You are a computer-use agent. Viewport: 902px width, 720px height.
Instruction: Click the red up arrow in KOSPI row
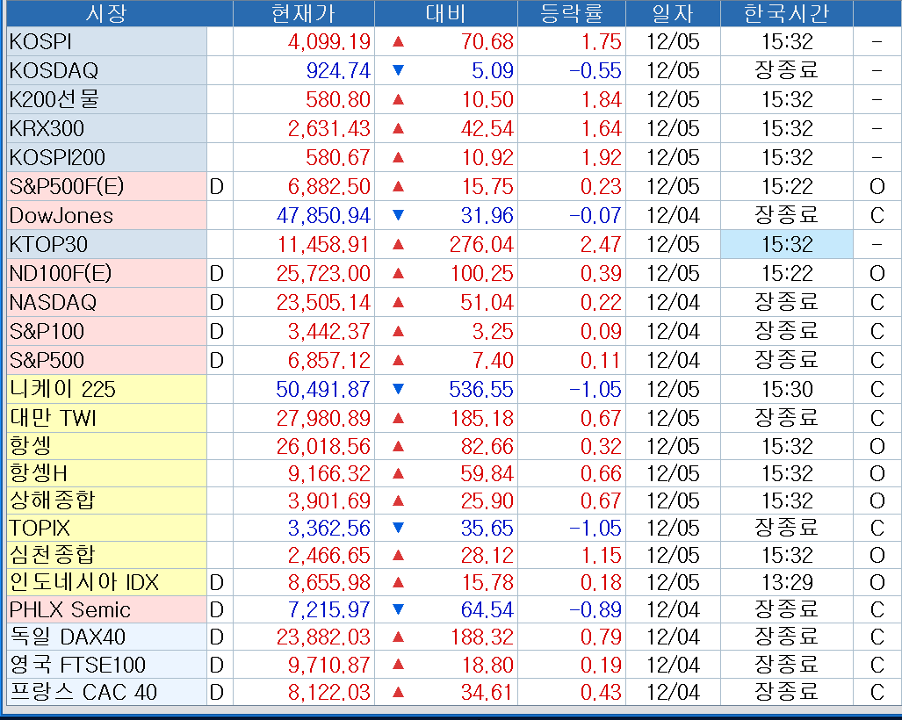click(399, 41)
